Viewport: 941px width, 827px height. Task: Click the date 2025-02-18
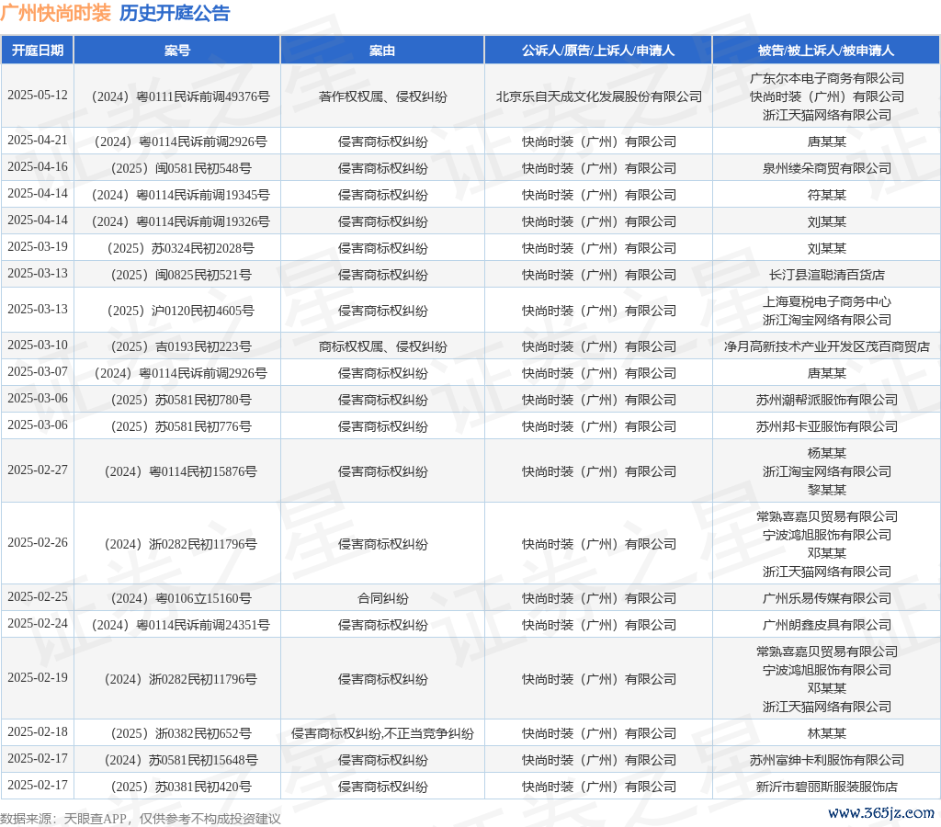point(37,732)
